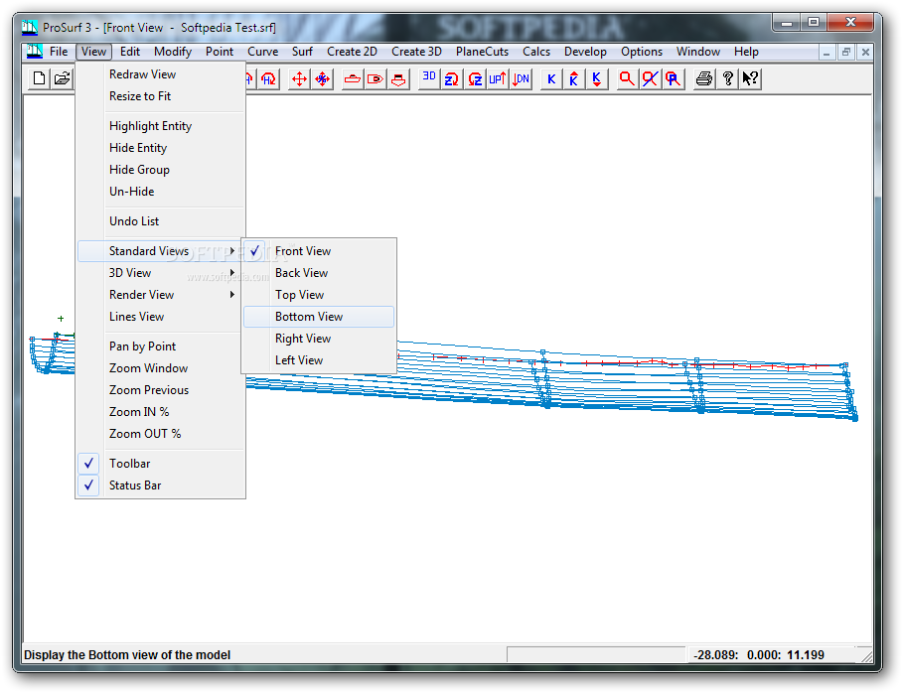The height and width of the screenshot is (693, 903).
Task: Choose Back View from submenu
Action: click(319, 273)
